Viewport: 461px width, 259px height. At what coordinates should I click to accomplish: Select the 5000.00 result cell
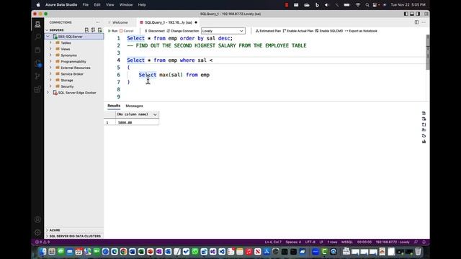coord(137,122)
